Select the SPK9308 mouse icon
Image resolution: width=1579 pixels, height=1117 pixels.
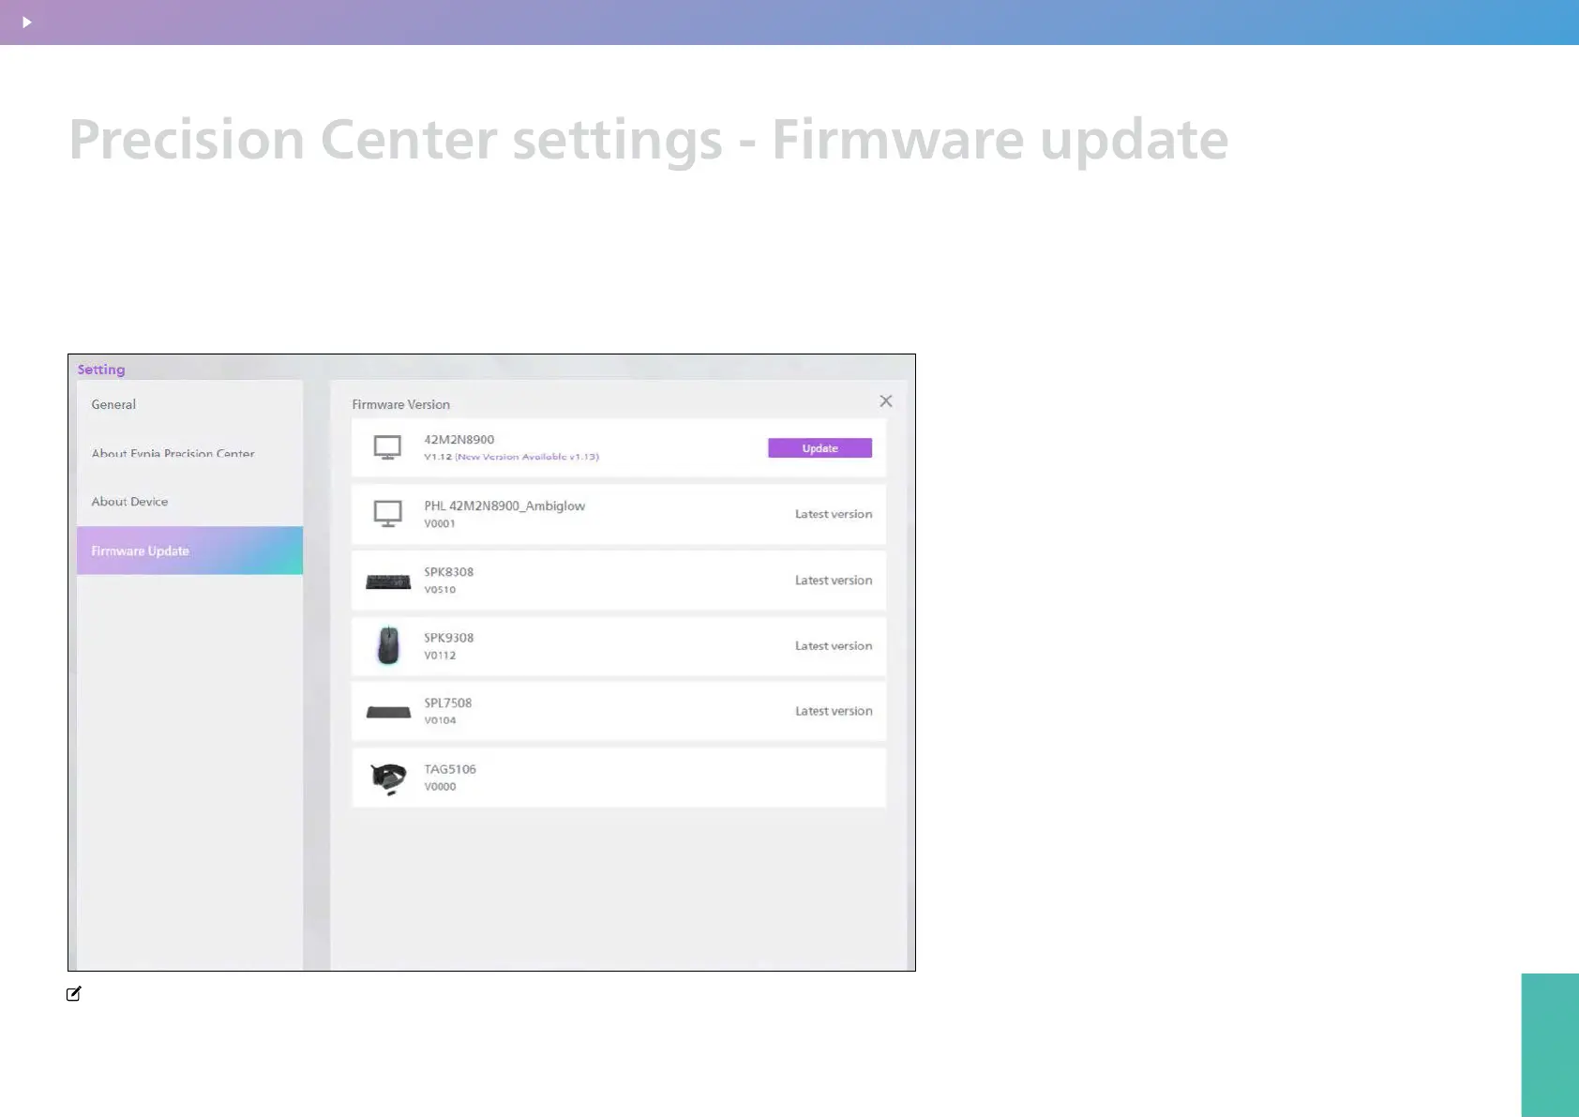tap(388, 646)
